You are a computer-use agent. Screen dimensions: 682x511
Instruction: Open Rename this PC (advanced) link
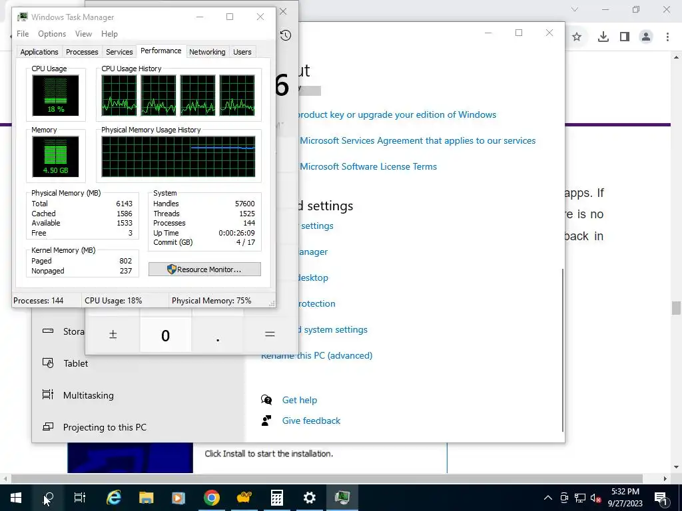[316, 355]
